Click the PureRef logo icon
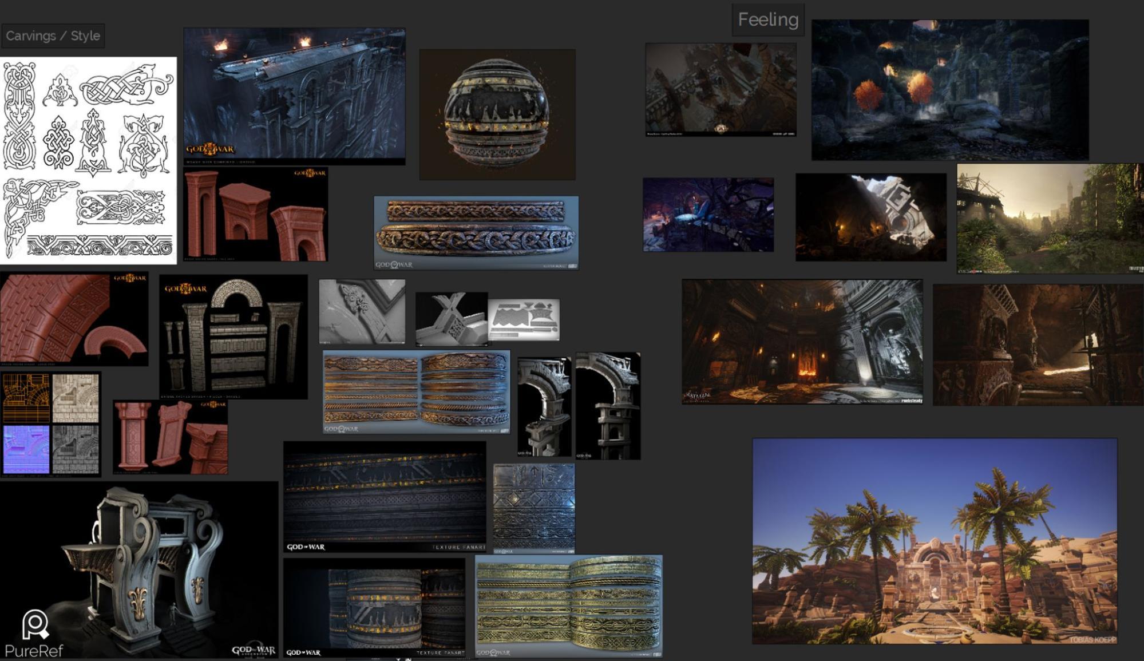This screenshot has width=1144, height=661. pos(35,624)
